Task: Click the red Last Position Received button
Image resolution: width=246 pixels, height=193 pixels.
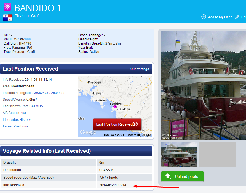Action: pos(117,124)
